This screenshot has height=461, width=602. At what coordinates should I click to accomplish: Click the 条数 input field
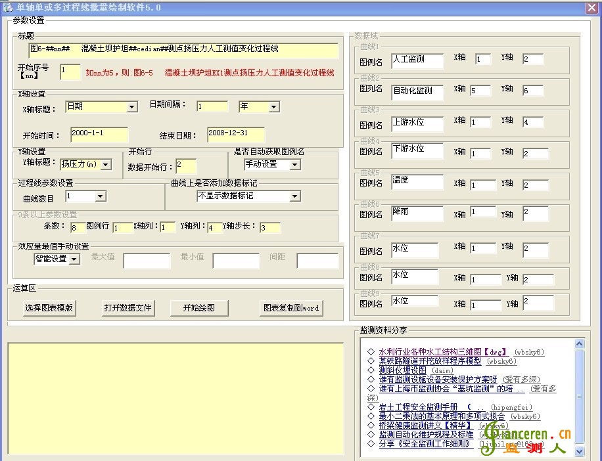point(78,227)
